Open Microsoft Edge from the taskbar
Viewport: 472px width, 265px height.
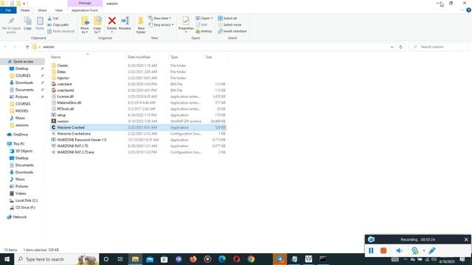[x=222, y=259]
